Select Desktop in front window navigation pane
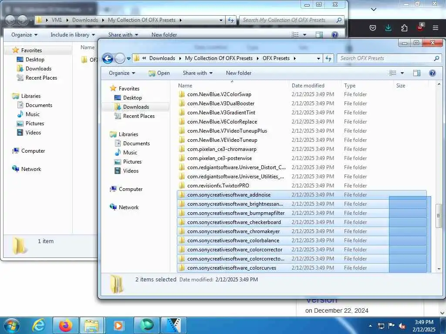Screen dimensions: 446x334 [x=132, y=98]
